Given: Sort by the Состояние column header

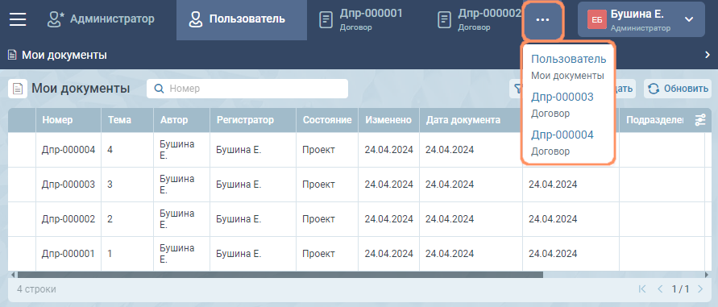Looking at the screenshot, I should coord(327,120).
